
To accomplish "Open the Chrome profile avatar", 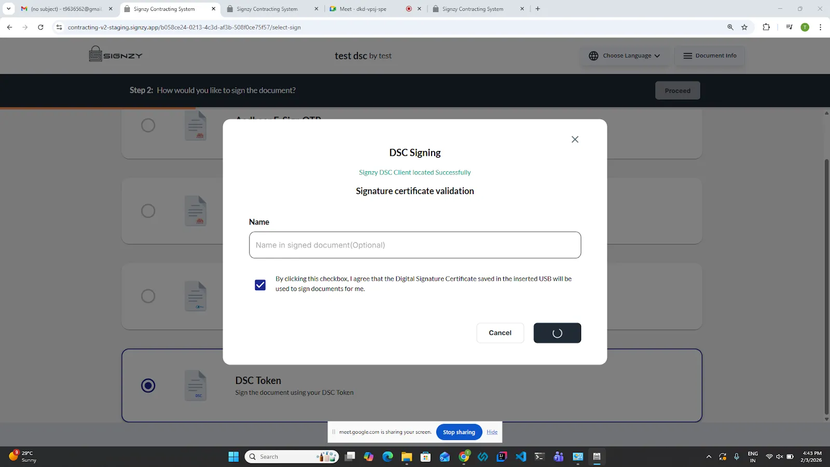I will pyautogui.click(x=805, y=27).
